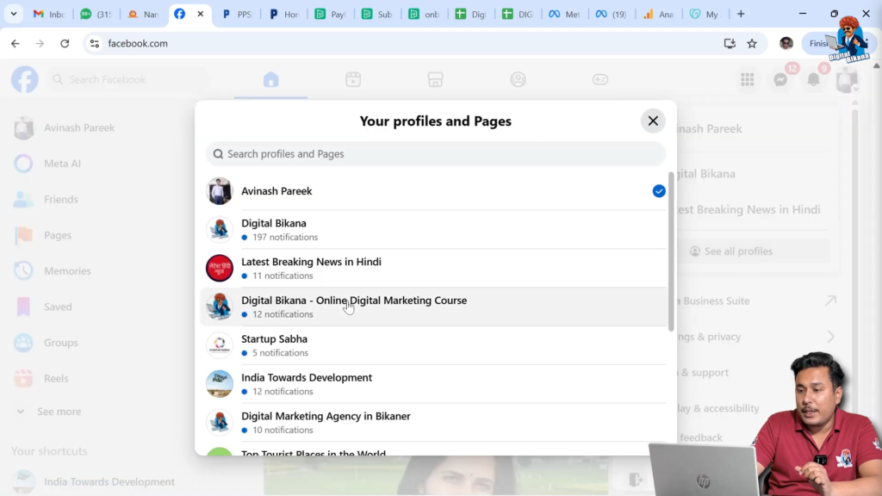Screen dimensions: 882x496
Task: Bookmark this page with the star icon
Action: click(752, 43)
